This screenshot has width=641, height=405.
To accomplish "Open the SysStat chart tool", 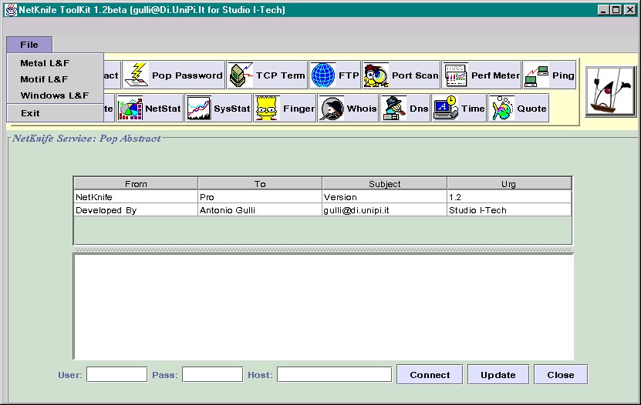I will [x=218, y=108].
